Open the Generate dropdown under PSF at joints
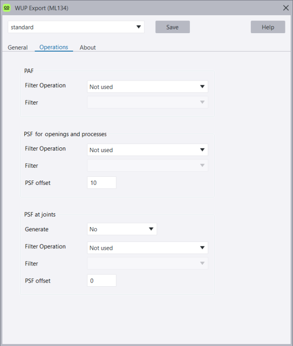The width and height of the screenshot is (293, 346). tap(122, 229)
